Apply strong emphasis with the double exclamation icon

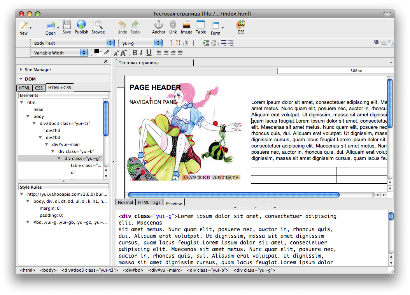pos(178,43)
